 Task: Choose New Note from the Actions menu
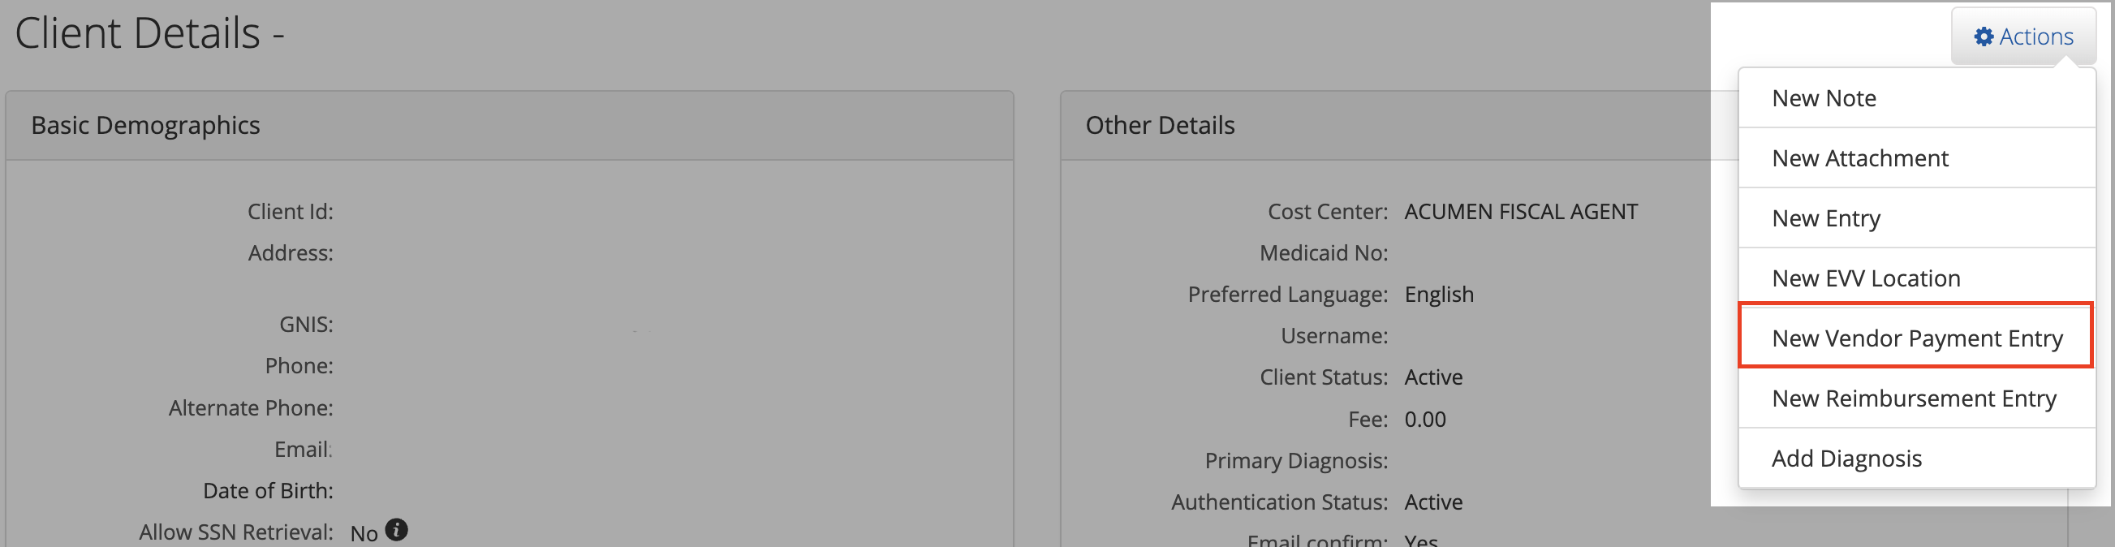pyautogui.click(x=1824, y=97)
